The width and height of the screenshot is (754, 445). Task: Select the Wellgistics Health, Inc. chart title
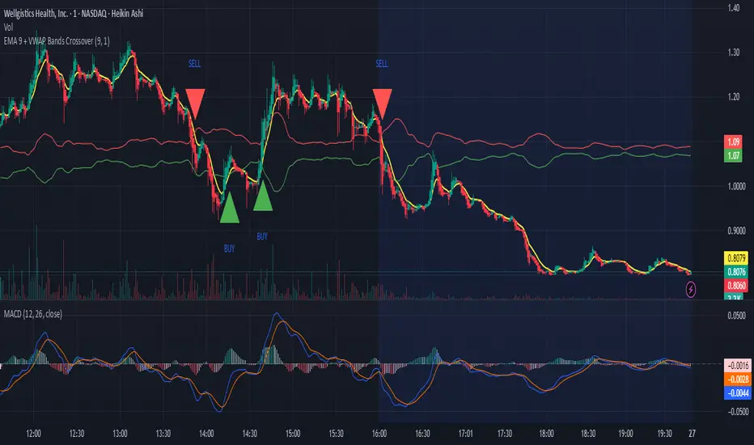(x=74, y=14)
